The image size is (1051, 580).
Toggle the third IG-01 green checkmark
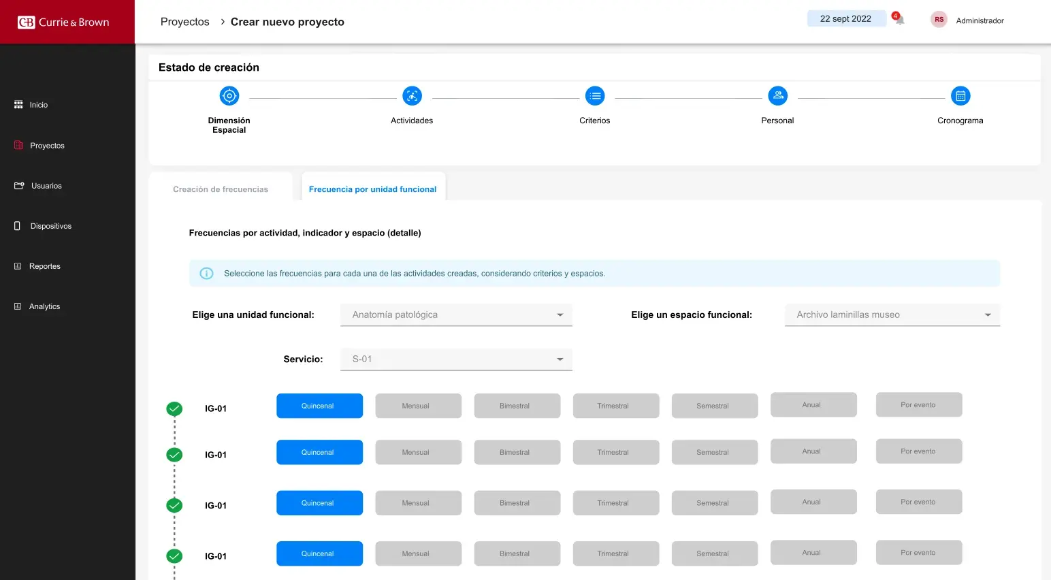pyautogui.click(x=174, y=505)
